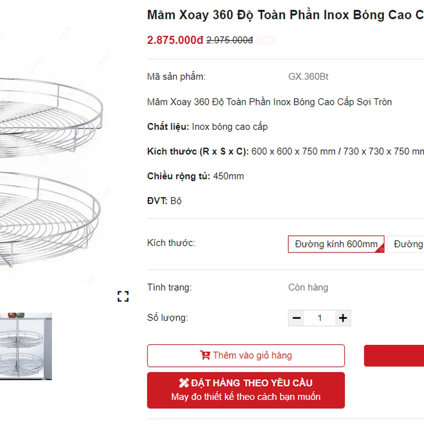Click the red corner mark on selected size
Image resolution: width=424 pixels, height=424 pixels.
pos(382,249)
